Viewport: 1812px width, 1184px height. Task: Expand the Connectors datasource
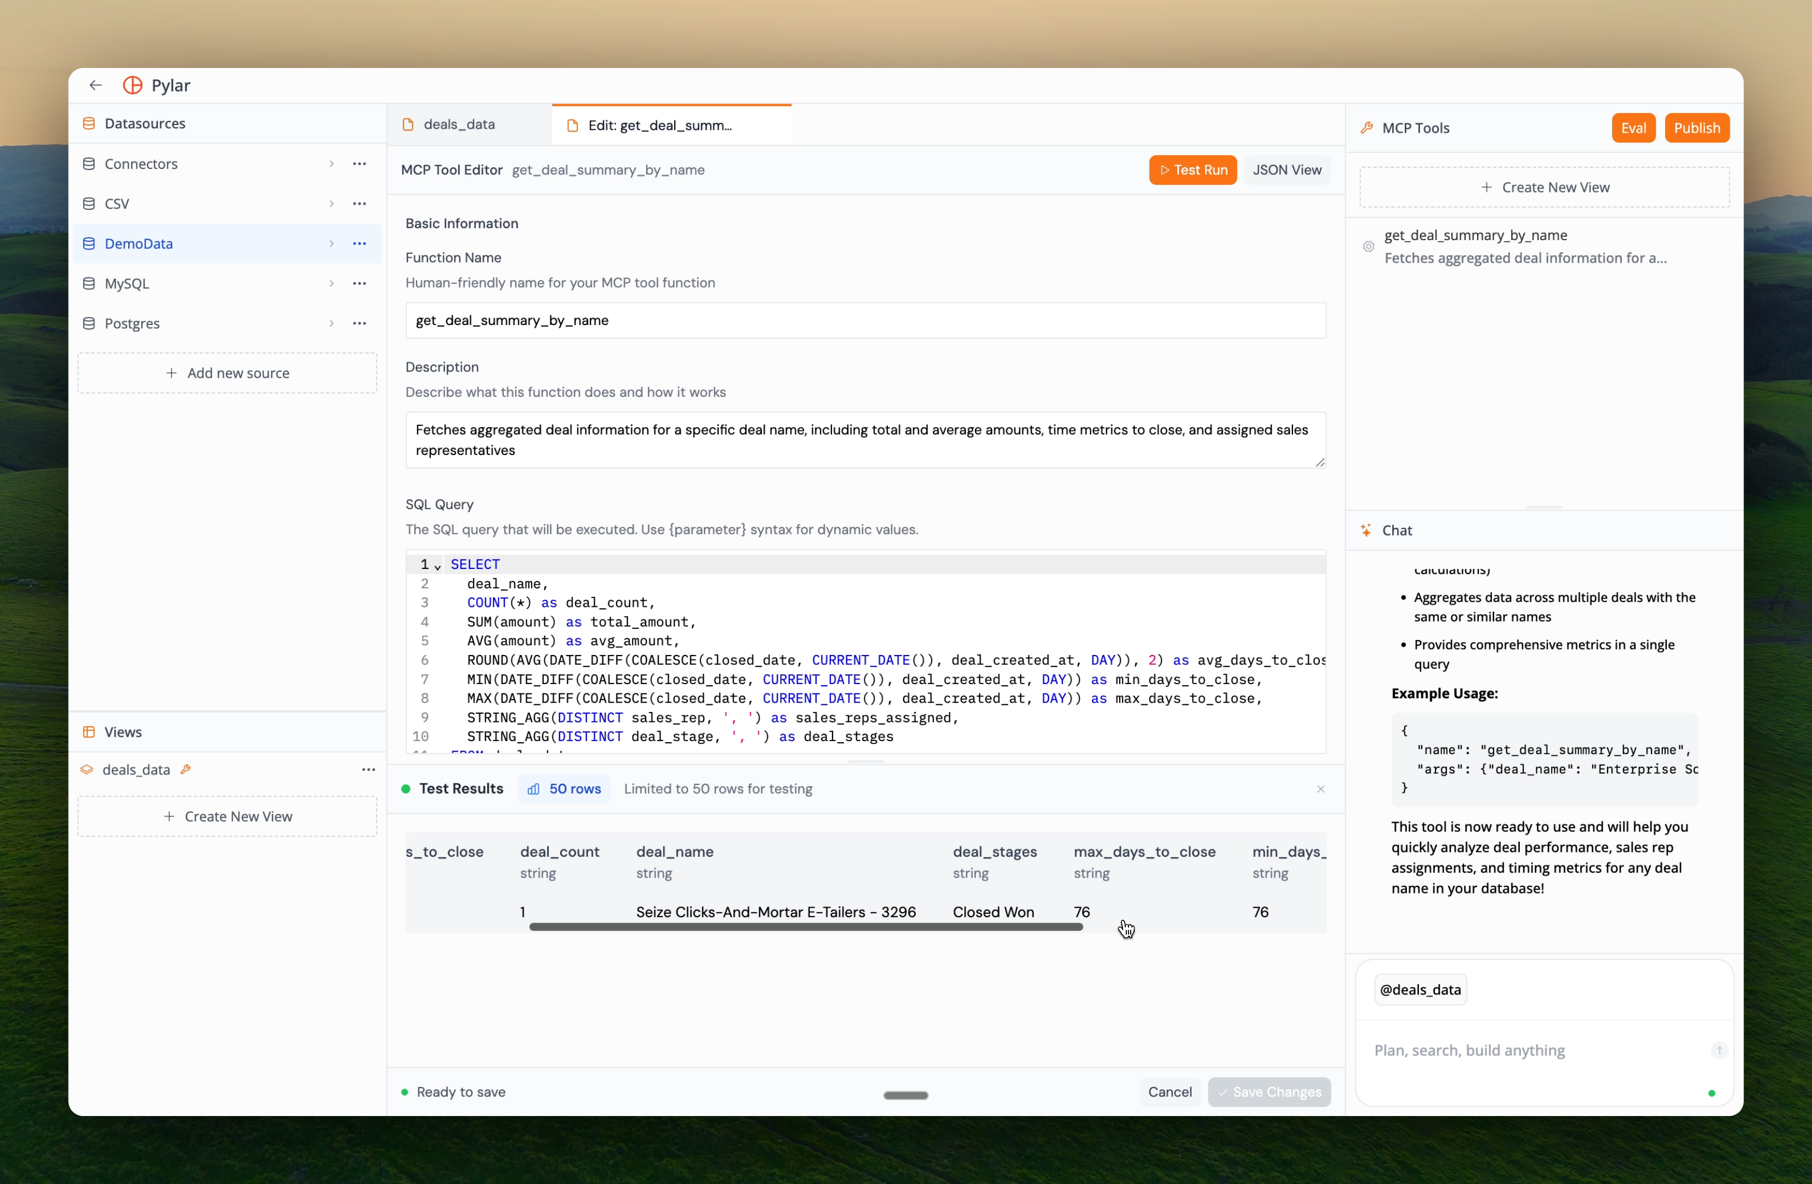(331, 164)
